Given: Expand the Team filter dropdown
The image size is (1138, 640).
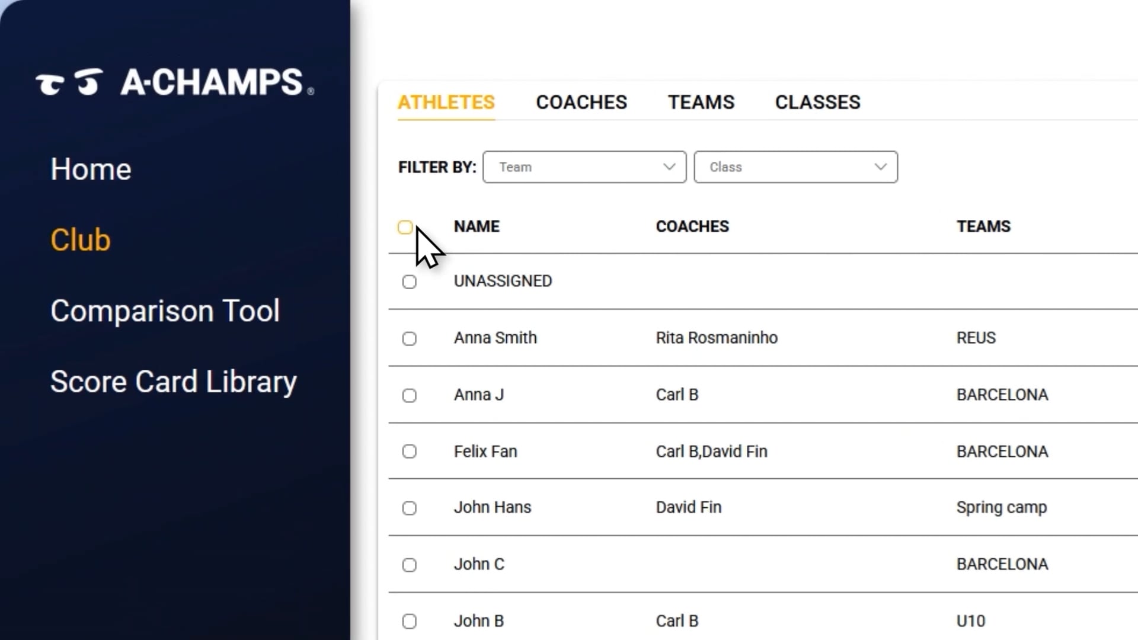Looking at the screenshot, I should 584,167.
